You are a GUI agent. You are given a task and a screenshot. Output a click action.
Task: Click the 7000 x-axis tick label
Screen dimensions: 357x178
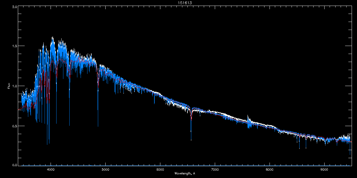pos(215,169)
